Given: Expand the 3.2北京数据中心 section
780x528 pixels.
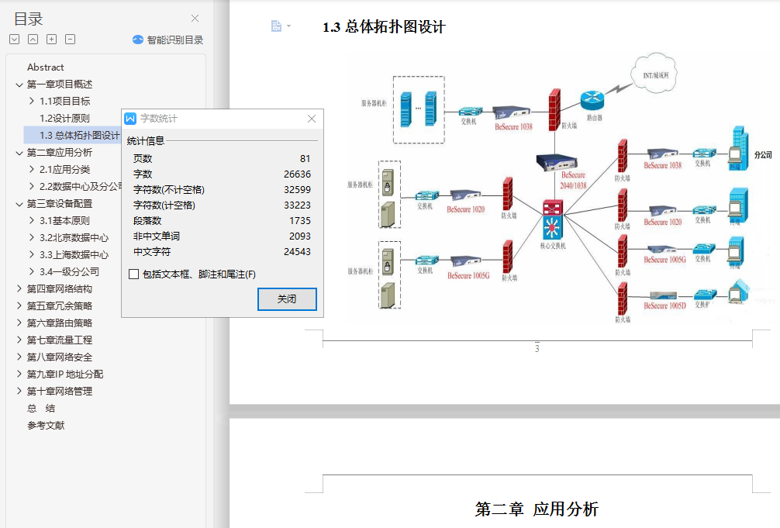Looking at the screenshot, I should click(32, 237).
